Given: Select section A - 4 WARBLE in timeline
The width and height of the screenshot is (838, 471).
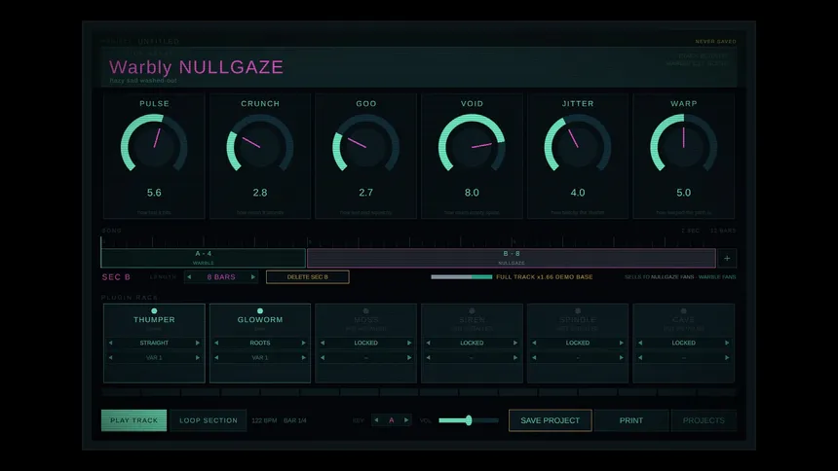Looking at the screenshot, I should [203, 258].
